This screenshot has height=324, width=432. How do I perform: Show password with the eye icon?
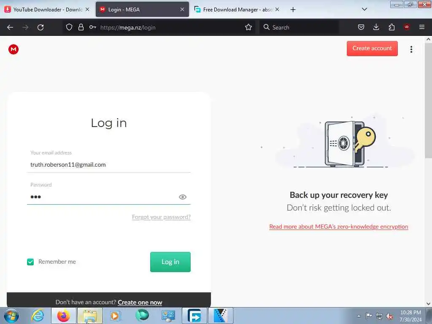[182, 197]
